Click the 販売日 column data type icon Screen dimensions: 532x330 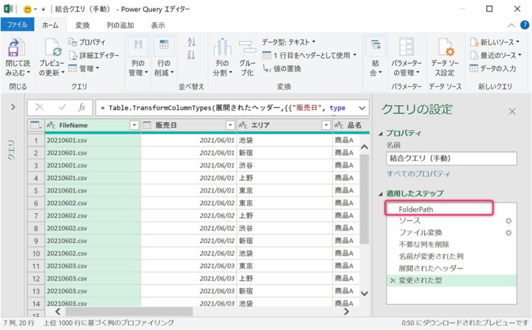[147, 125]
